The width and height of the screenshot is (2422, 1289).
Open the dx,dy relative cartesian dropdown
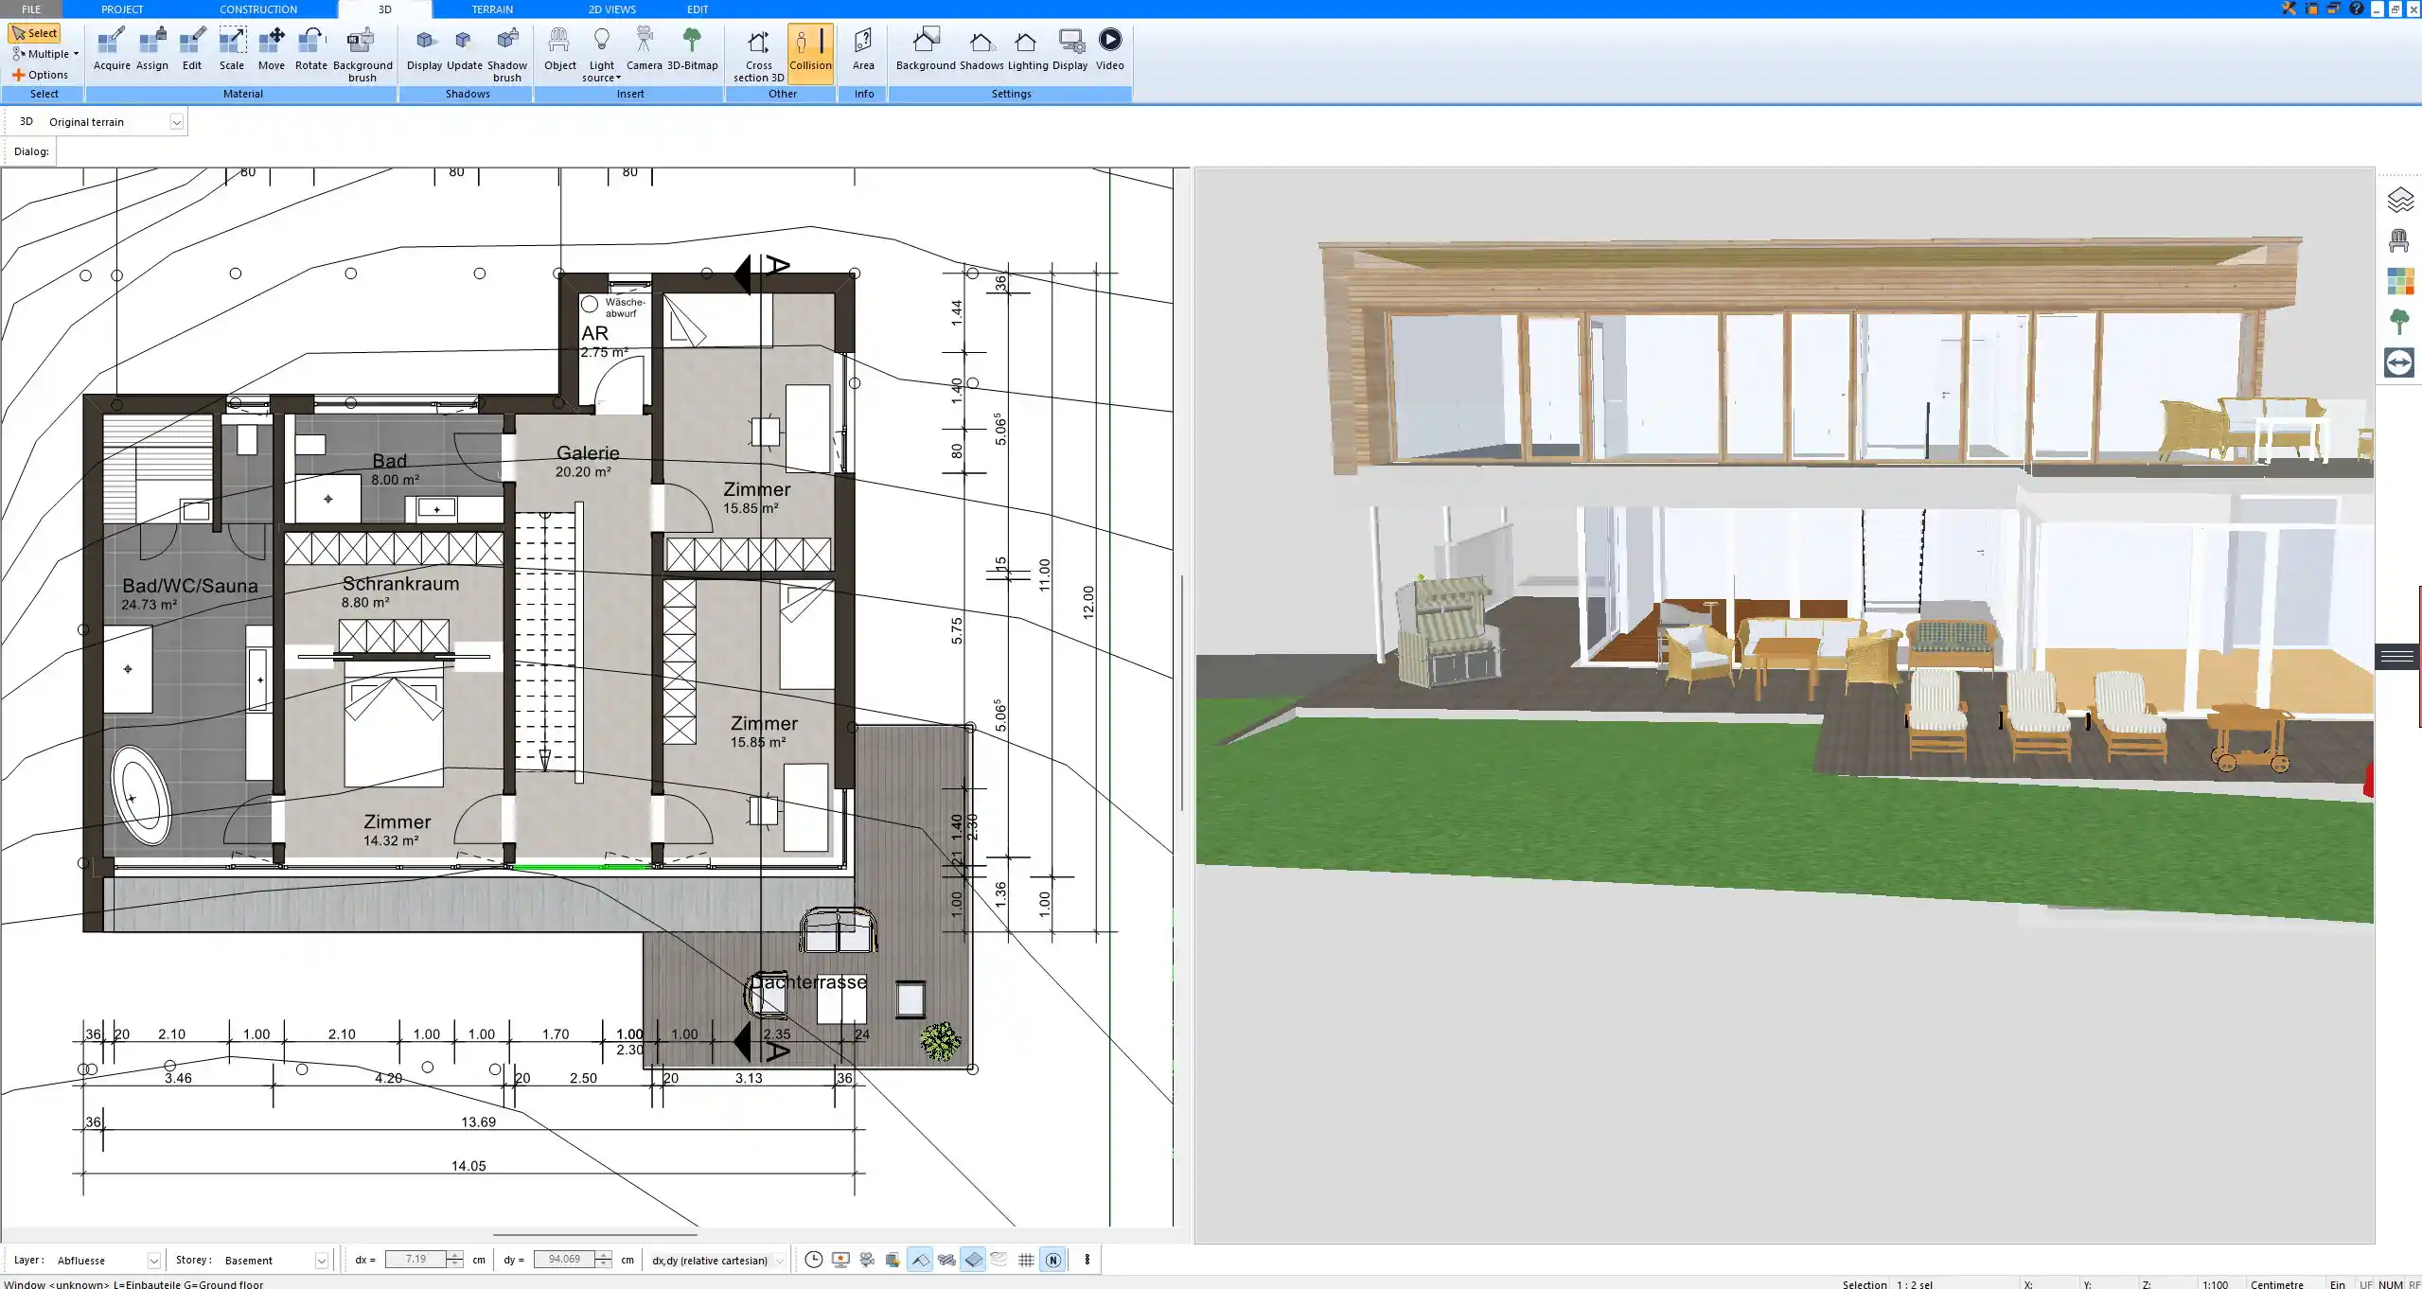[x=779, y=1261]
